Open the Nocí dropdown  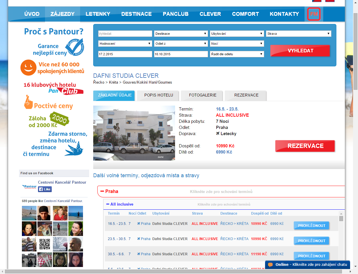[237, 44]
